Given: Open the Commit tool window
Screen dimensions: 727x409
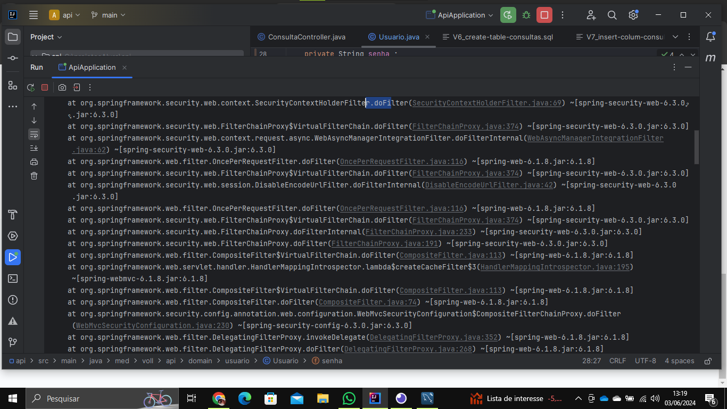Looking at the screenshot, I should pos(13,58).
